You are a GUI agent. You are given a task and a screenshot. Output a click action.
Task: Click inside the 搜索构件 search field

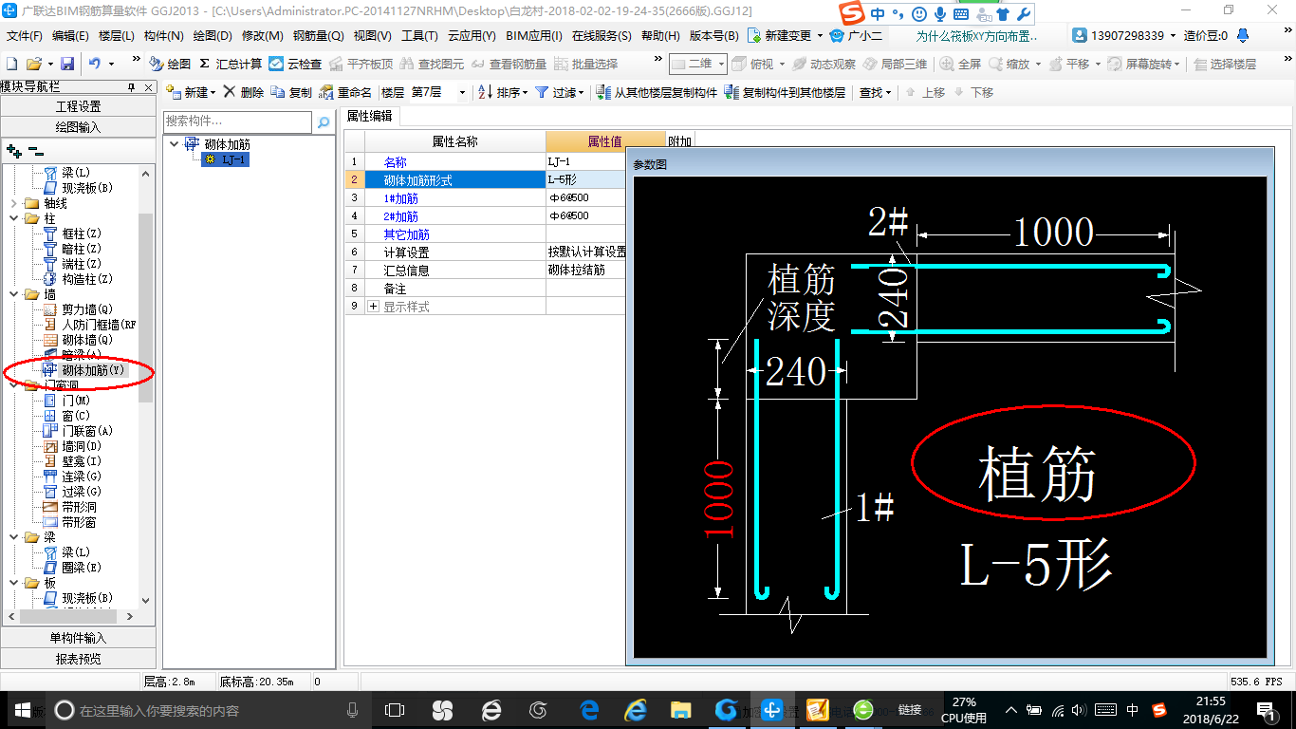237,121
